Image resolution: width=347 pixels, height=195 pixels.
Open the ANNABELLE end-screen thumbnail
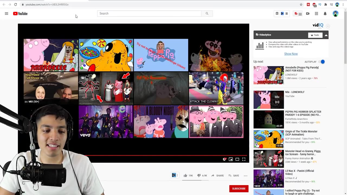(51, 55)
